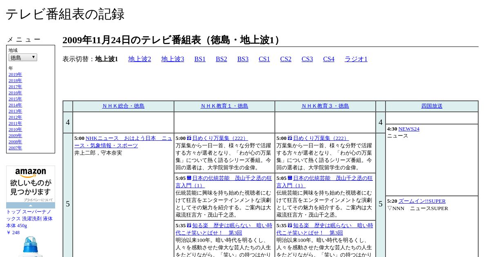The height and width of the screenshot is (257, 490).
Task: Open 日本の伝統芸能 茂山千之丞 in ＮＨＫ教育３ column
Action: coord(325,182)
